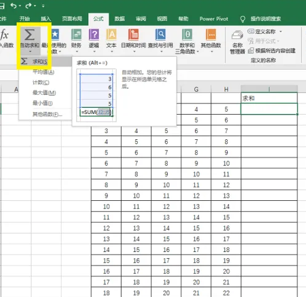The height and width of the screenshot is (297, 306).
Task: Open the Customize Quick Access Toolbar dropdown
Action: (43, 6)
